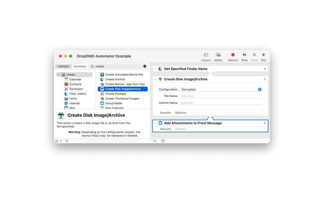Select the Fonts category
This screenshot has width=324, height=202.
coord(73,99)
